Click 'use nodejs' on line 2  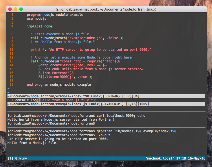37,19
